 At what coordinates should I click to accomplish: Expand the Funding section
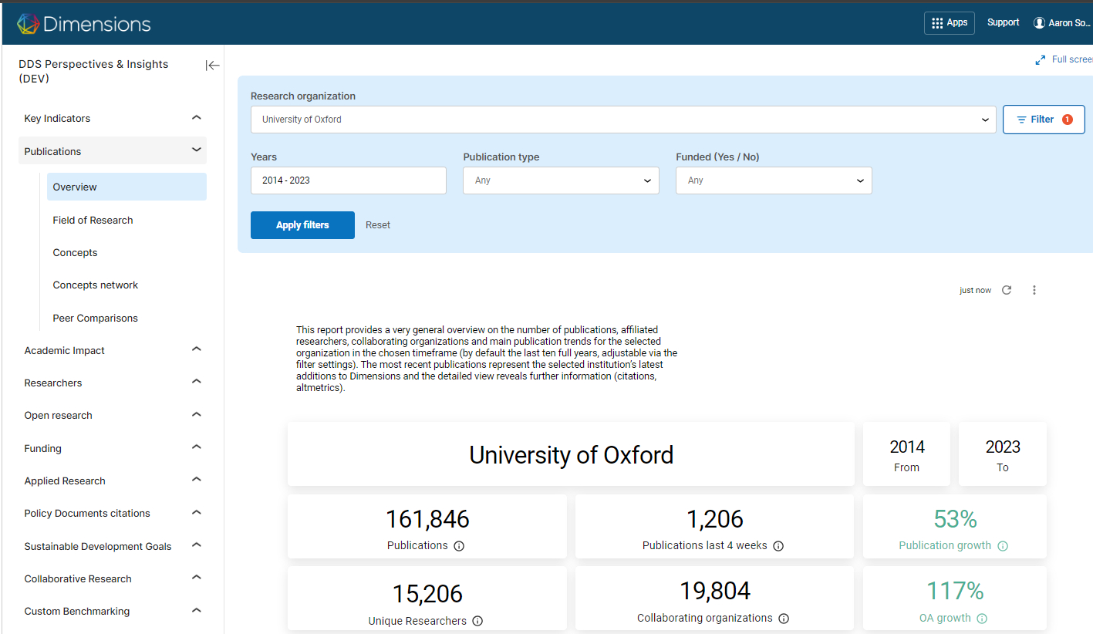(x=113, y=448)
